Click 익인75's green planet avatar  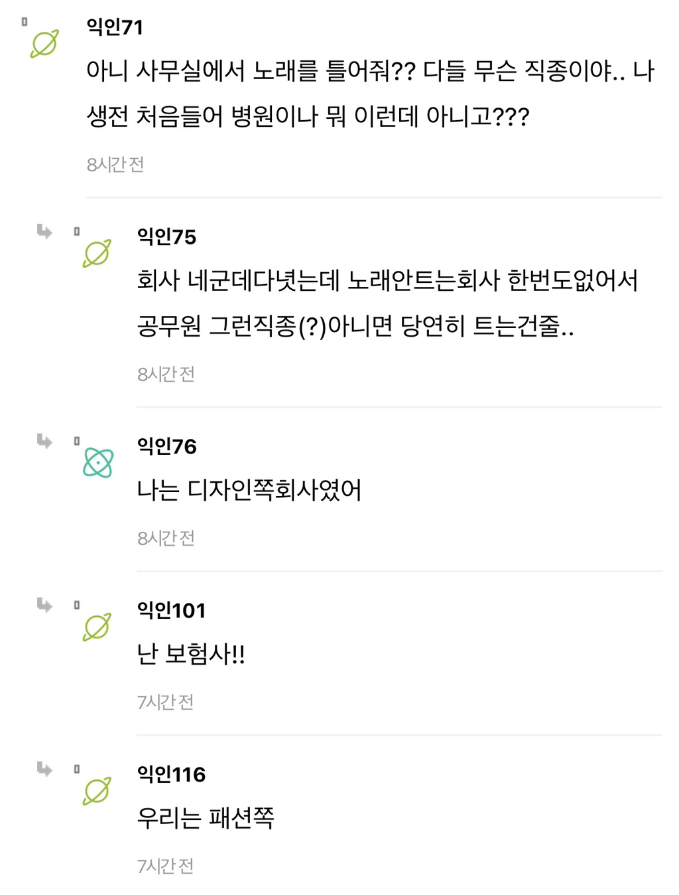tap(97, 254)
